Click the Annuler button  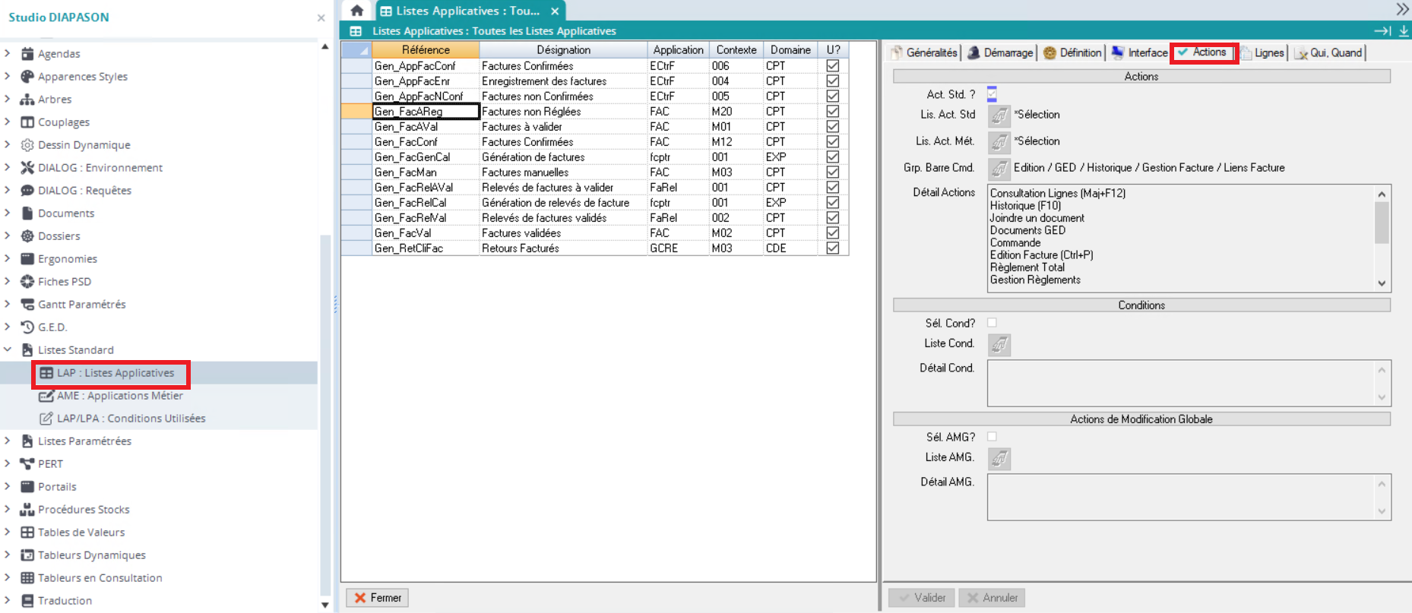click(x=992, y=598)
